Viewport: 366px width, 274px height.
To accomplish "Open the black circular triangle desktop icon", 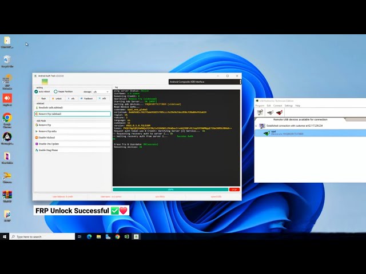I will click(7, 138).
